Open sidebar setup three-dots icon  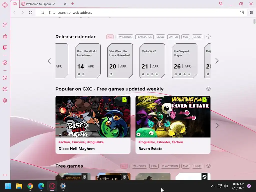pos(5,175)
